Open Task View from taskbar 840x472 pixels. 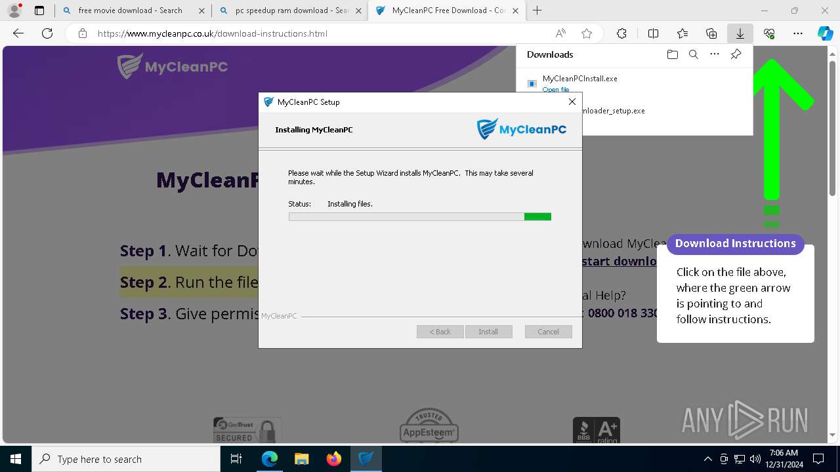pyautogui.click(x=236, y=459)
